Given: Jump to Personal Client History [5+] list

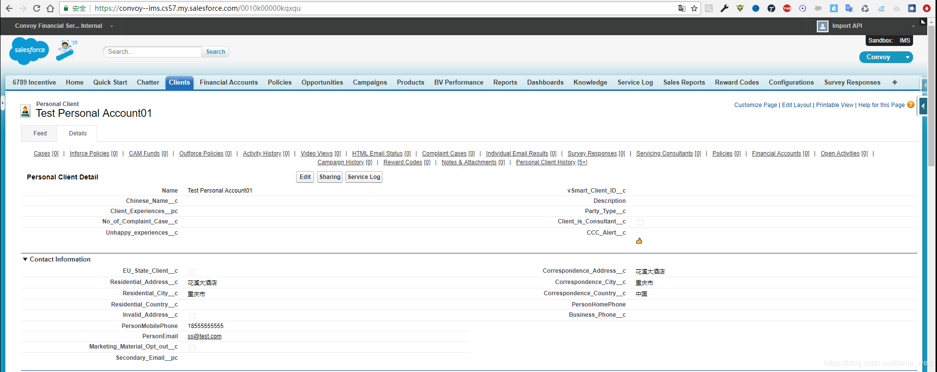Looking at the screenshot, I should point(552,162).
